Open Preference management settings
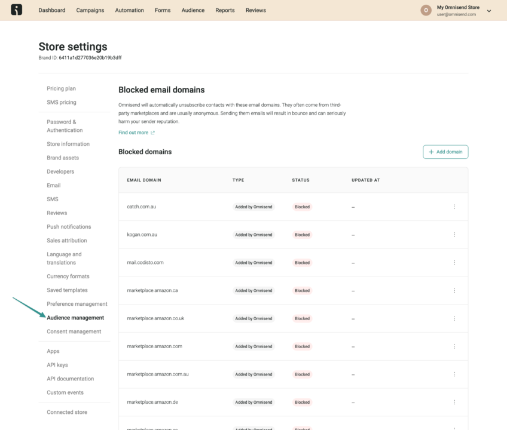Screen dimensions: 507x430 point(77,304)
